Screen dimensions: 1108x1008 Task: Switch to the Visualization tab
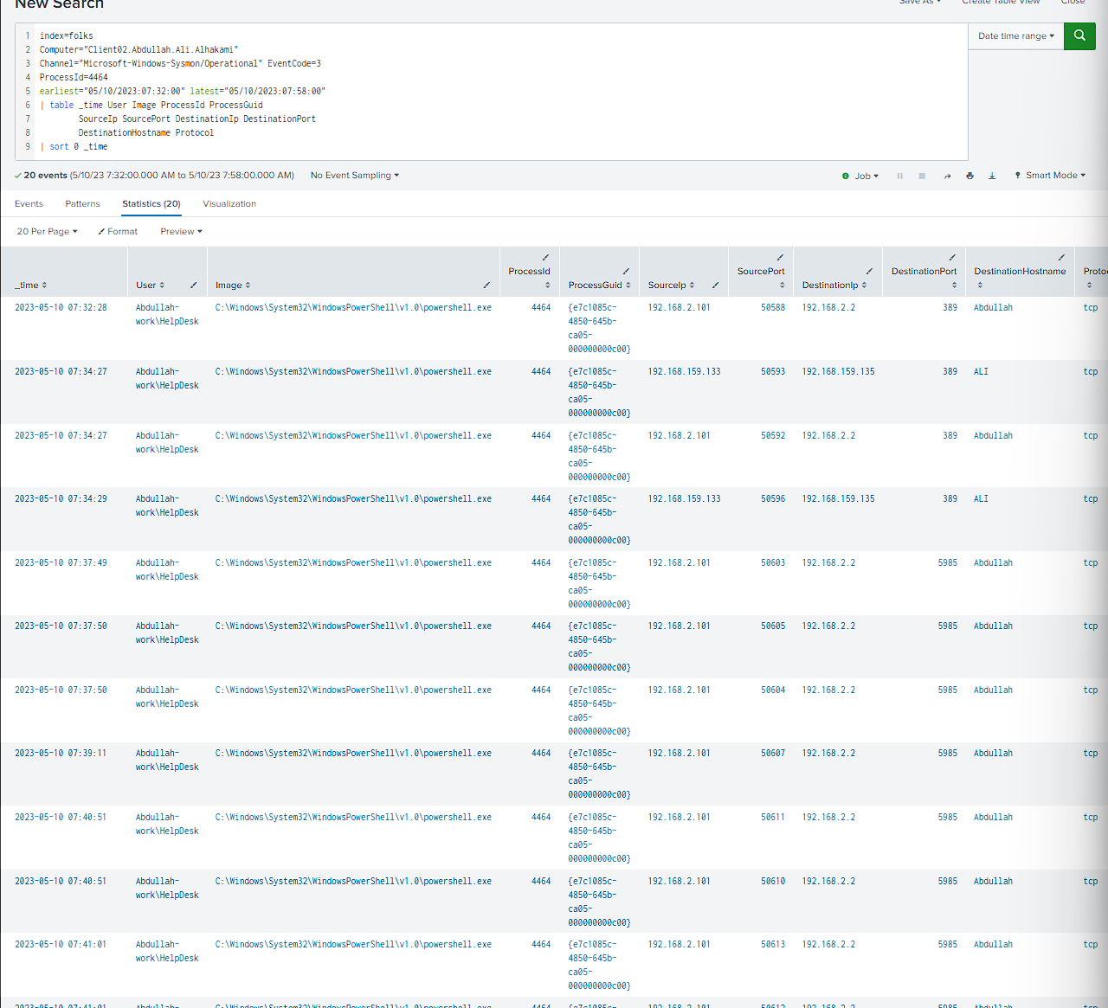(x=229, y=204)
